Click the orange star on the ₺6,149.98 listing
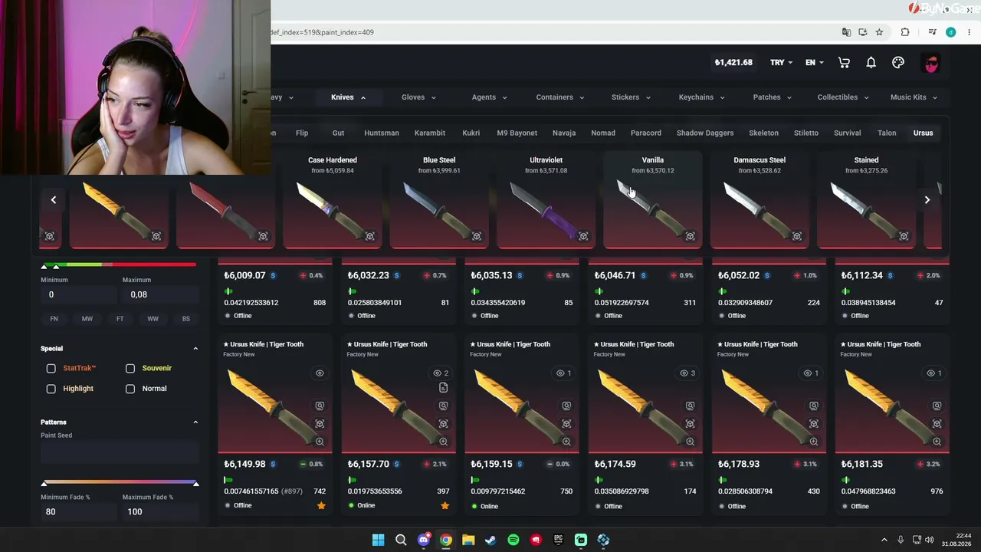The image size is (981, 552). coord(321,505)
